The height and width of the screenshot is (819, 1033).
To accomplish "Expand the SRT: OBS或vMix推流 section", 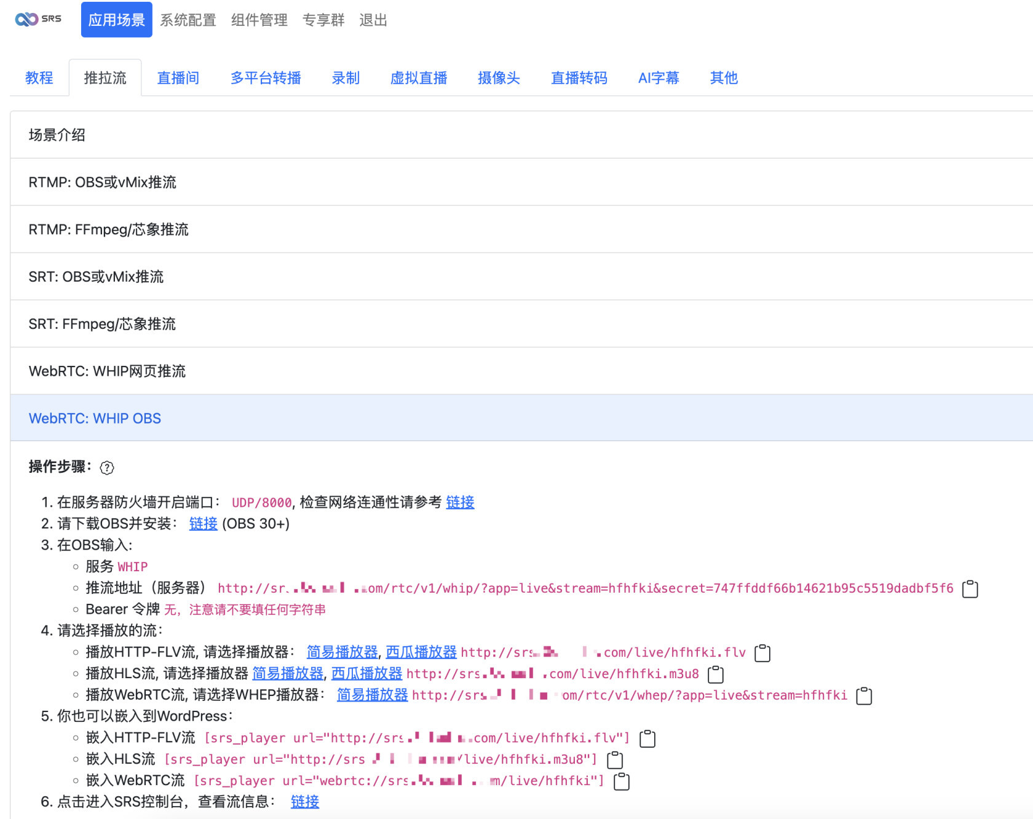I will (521, 277).
